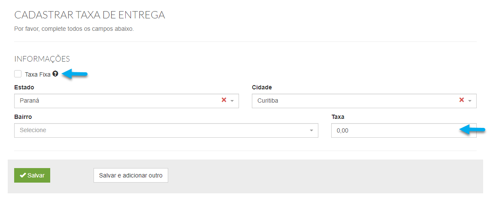The image size is (493, 201).
Task: Open the Bairro Selecione combo box
Action: tap(166, 130)
